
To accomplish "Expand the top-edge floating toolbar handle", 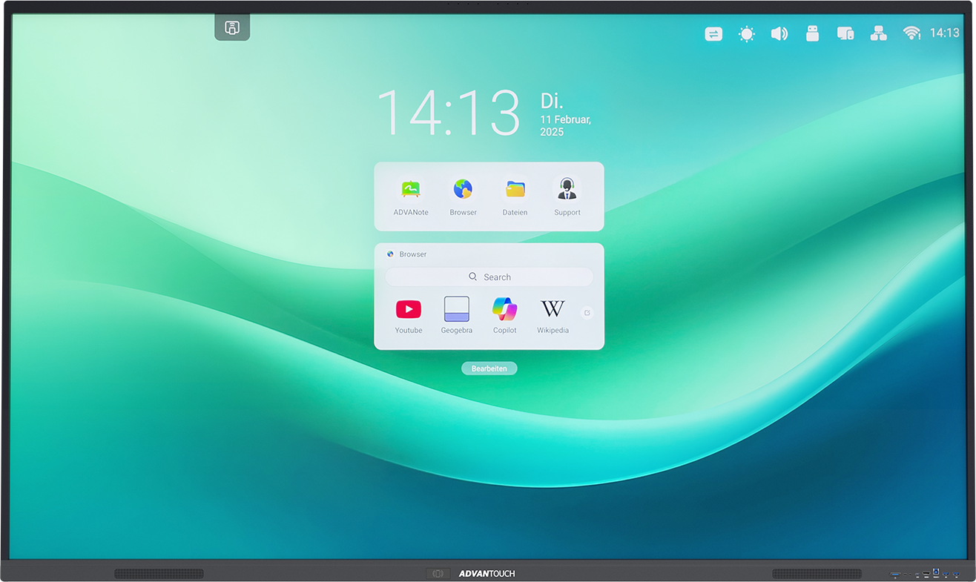I will pos(232,28).
